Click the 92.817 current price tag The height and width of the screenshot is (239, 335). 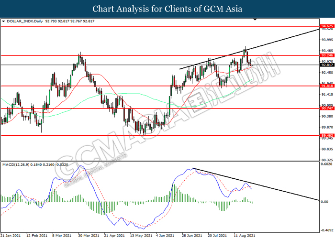click(x=326, y=65)
